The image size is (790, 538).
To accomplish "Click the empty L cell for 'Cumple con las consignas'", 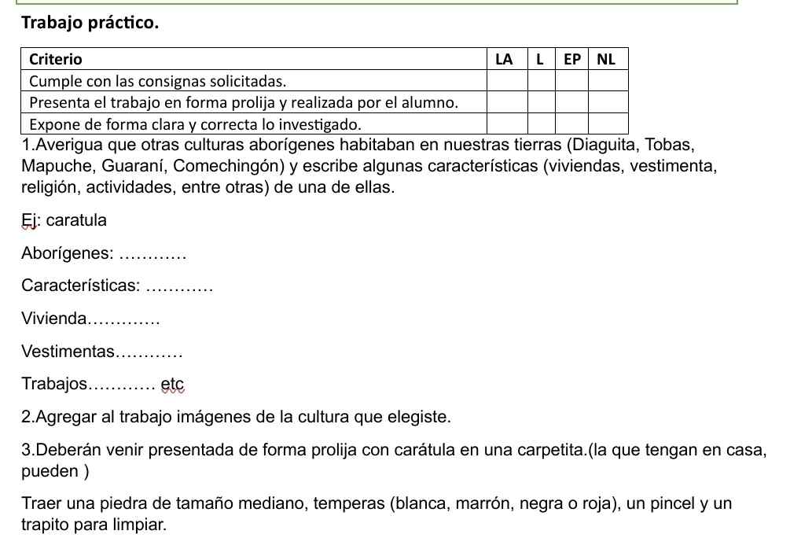I will click(541, 81).
